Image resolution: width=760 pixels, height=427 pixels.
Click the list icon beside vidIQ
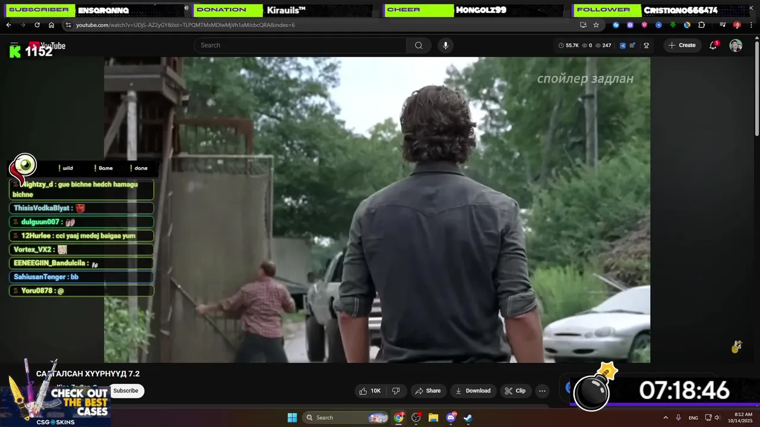pyautogui.click(x=633, y=46)
